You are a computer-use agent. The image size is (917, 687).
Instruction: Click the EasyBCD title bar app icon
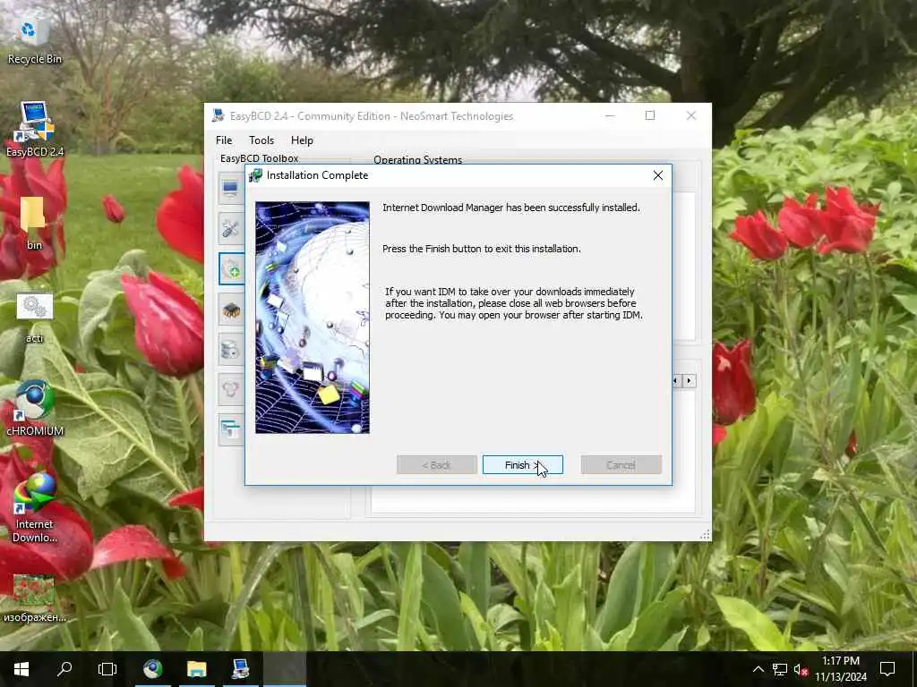[219, 115]
